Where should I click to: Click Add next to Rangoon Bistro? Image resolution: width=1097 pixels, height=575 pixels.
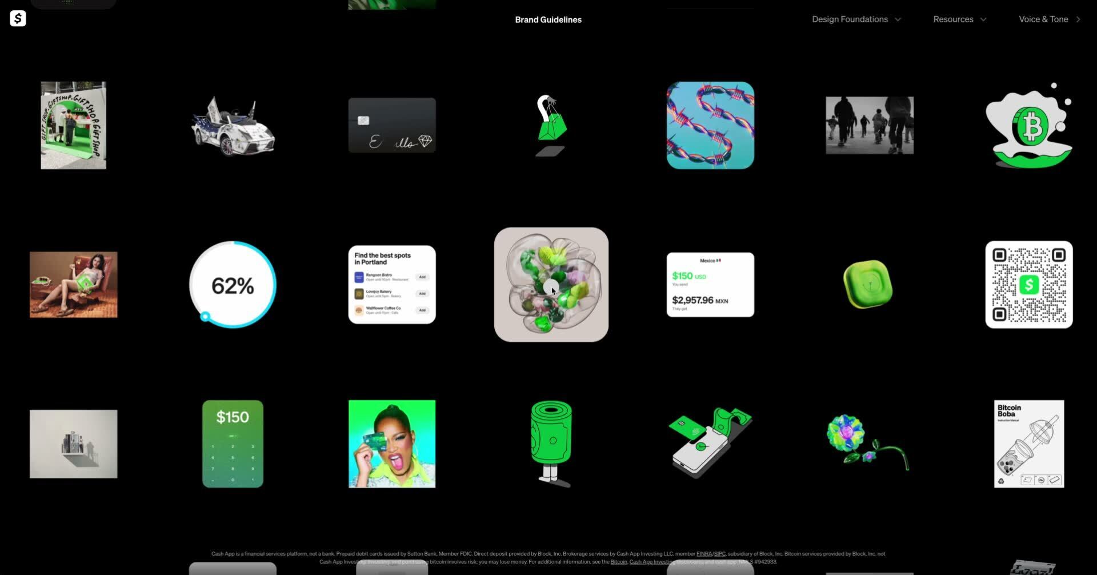pos(422,277)
